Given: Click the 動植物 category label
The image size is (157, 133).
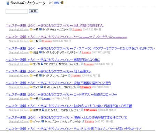Looking at the screenshot, I should (37, 110).
